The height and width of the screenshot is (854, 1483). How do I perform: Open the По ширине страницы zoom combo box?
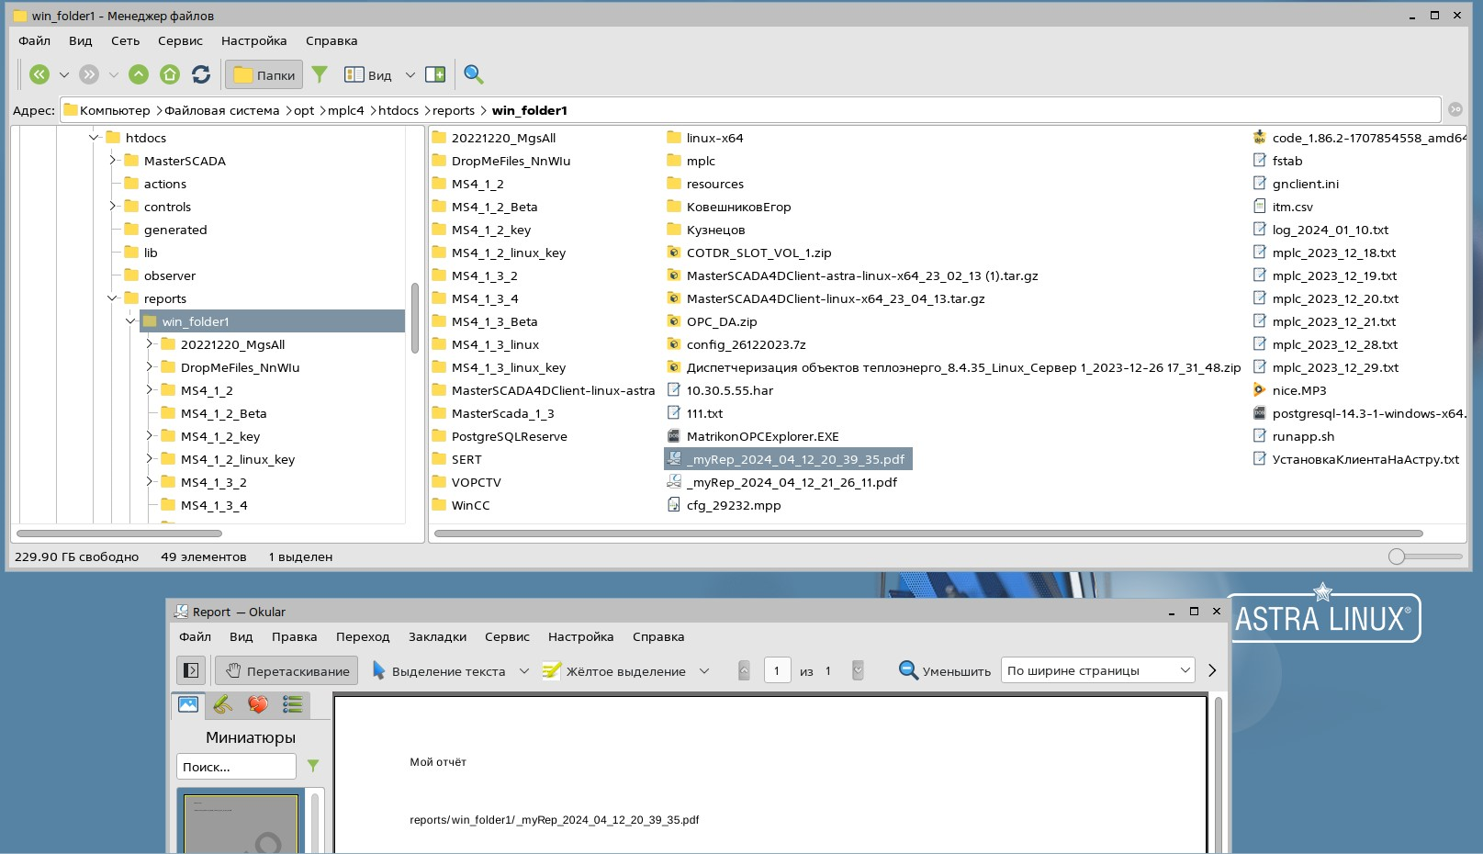[x=1097, y=671]
